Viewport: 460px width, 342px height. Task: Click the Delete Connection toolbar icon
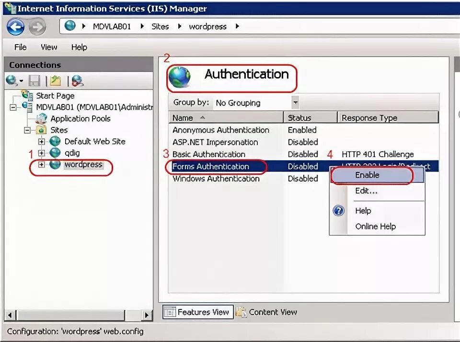click(x=78, y=81)
